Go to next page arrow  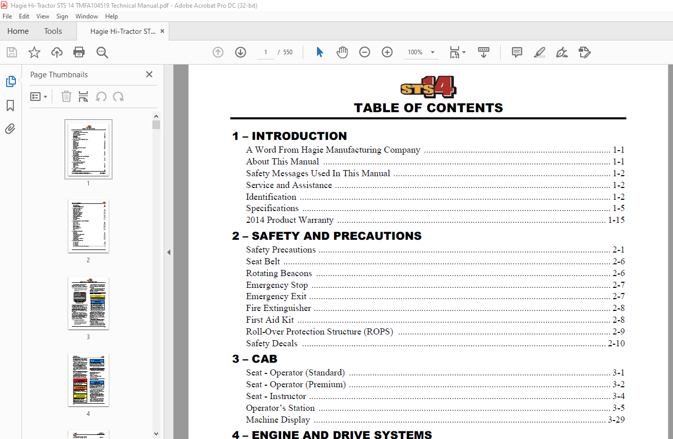tap(241, 52)
